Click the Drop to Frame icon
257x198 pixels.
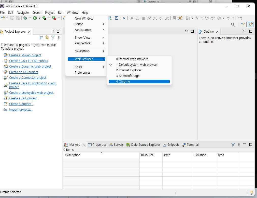point(174,18)
